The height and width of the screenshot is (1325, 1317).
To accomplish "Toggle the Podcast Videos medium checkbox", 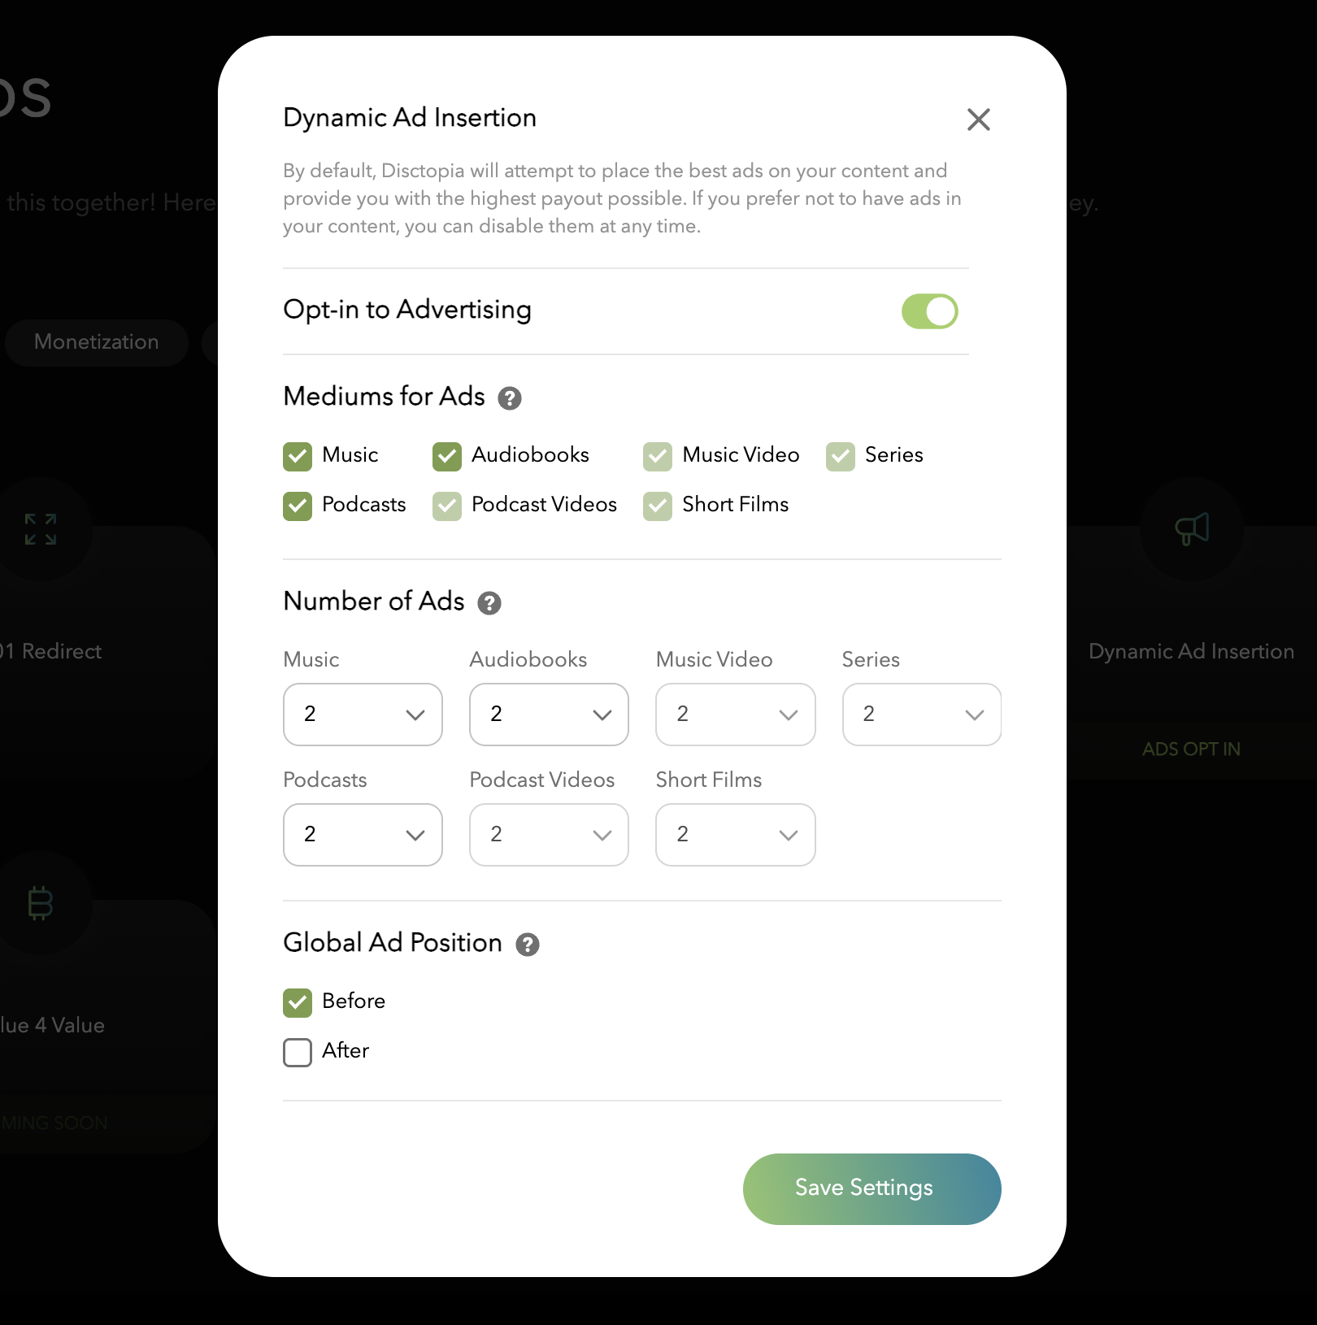I will tap(447, 506).
